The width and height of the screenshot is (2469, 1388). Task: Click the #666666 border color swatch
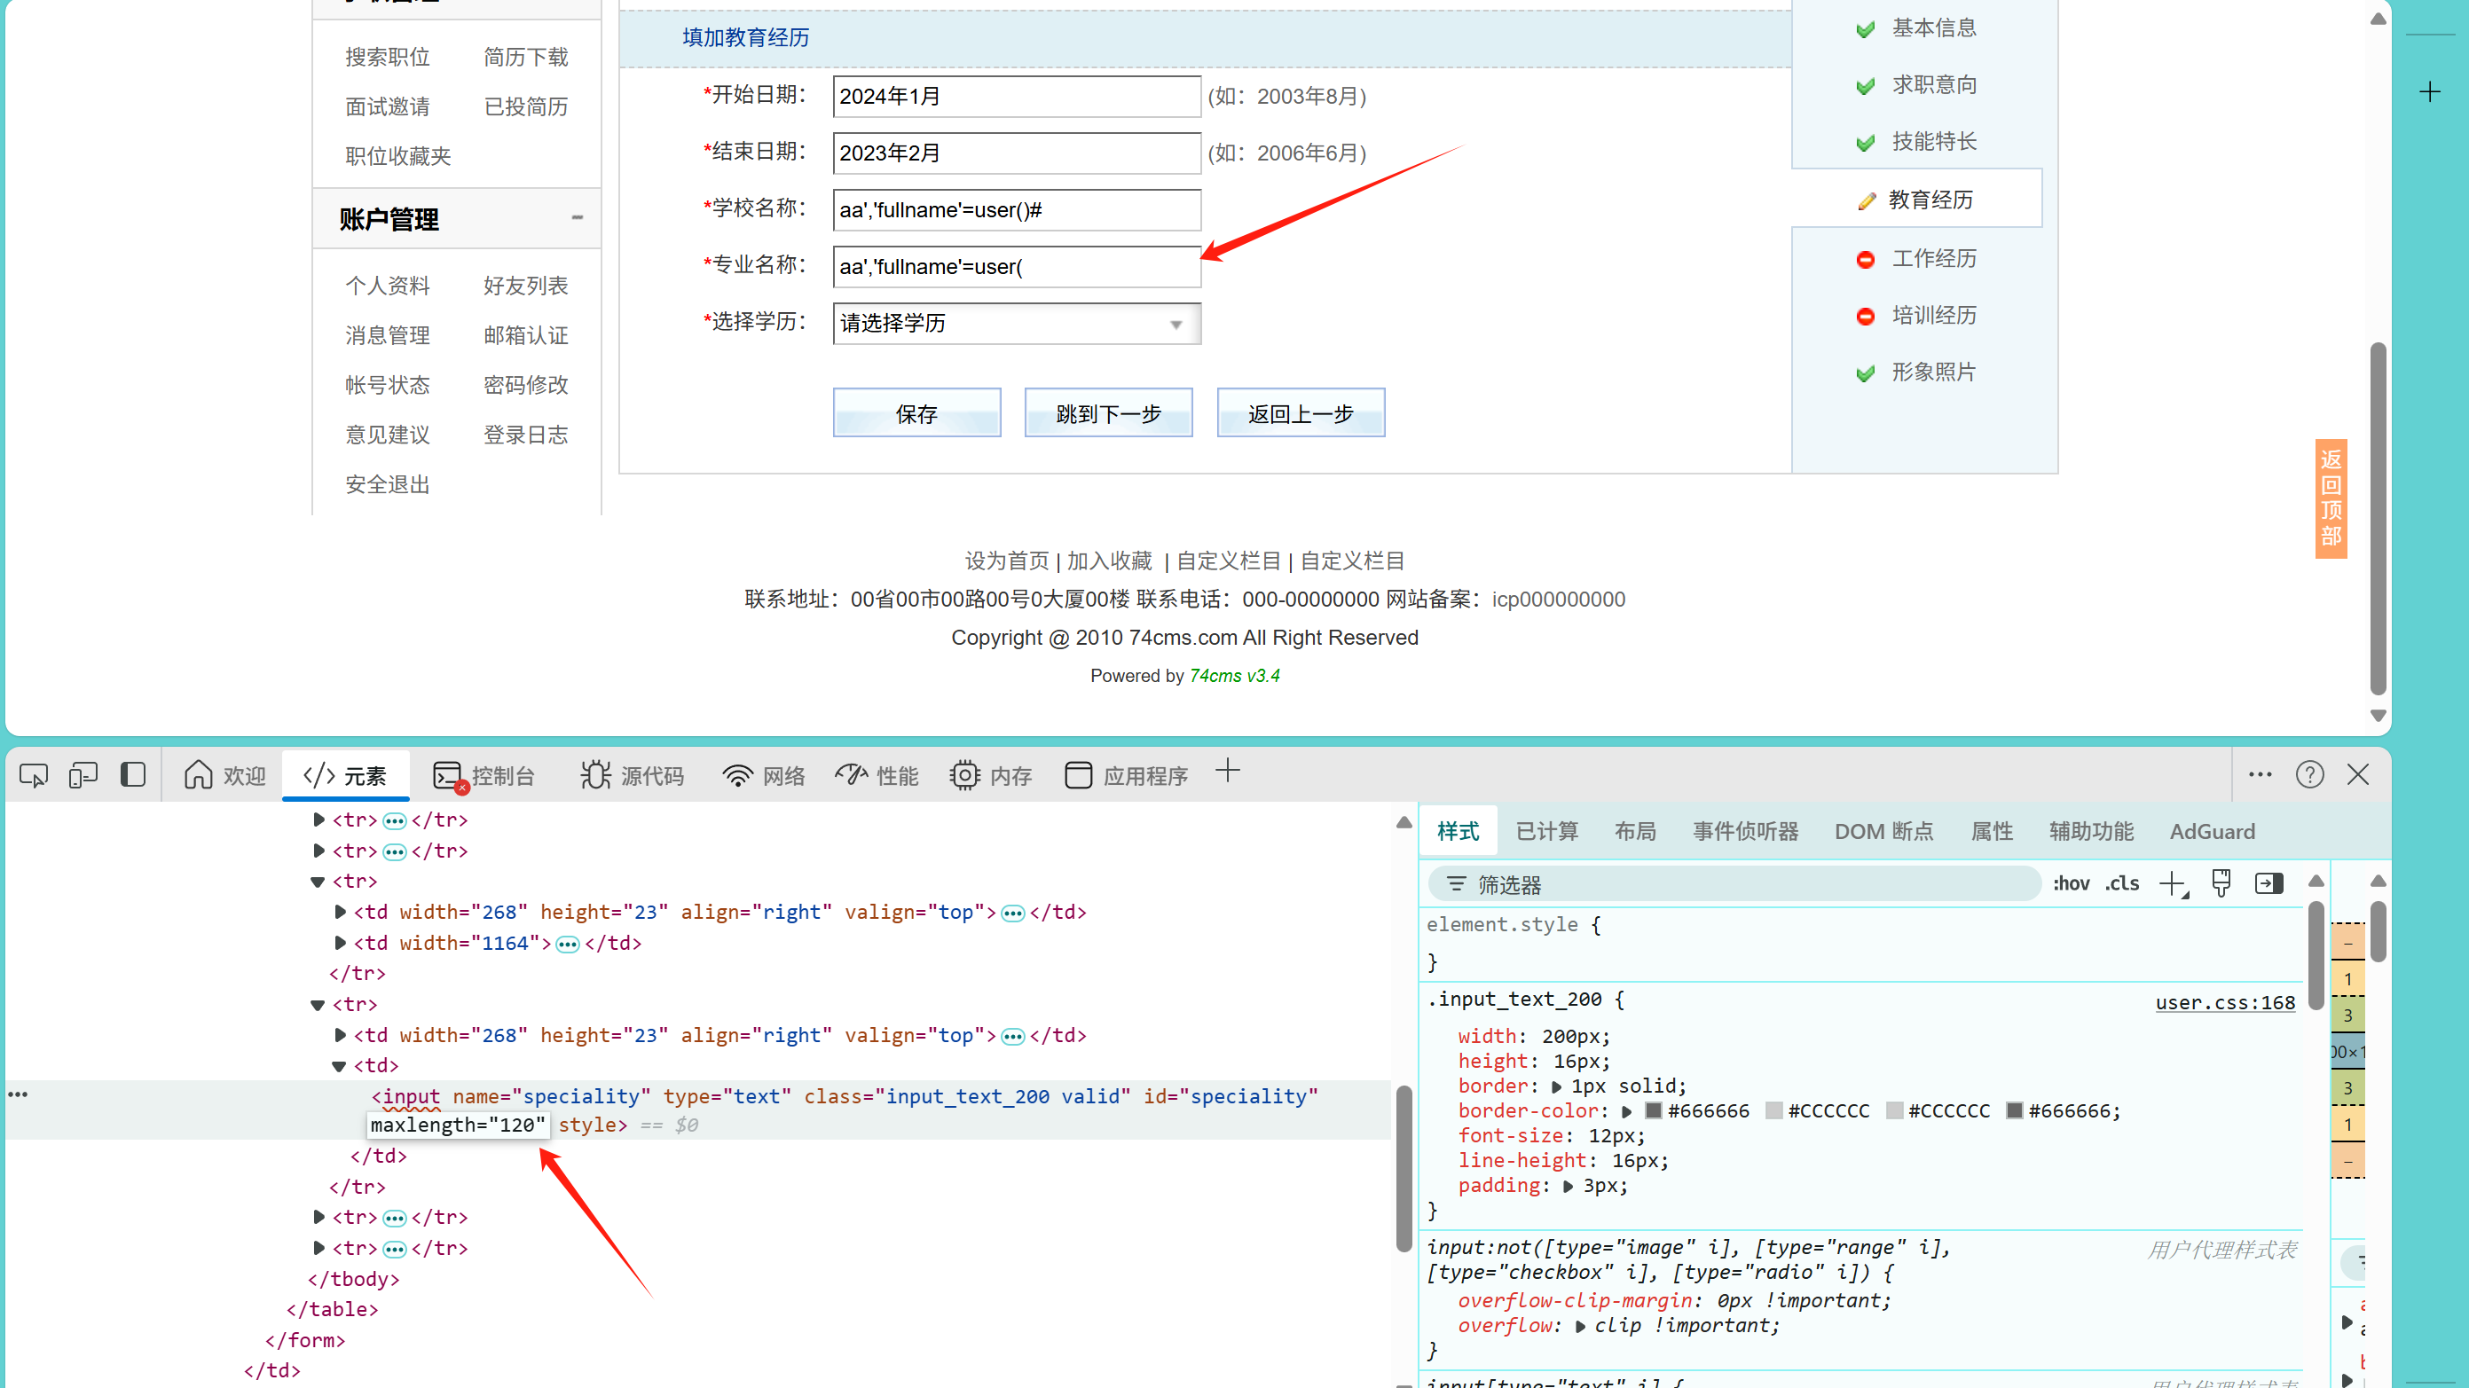click(1654, 1111)
